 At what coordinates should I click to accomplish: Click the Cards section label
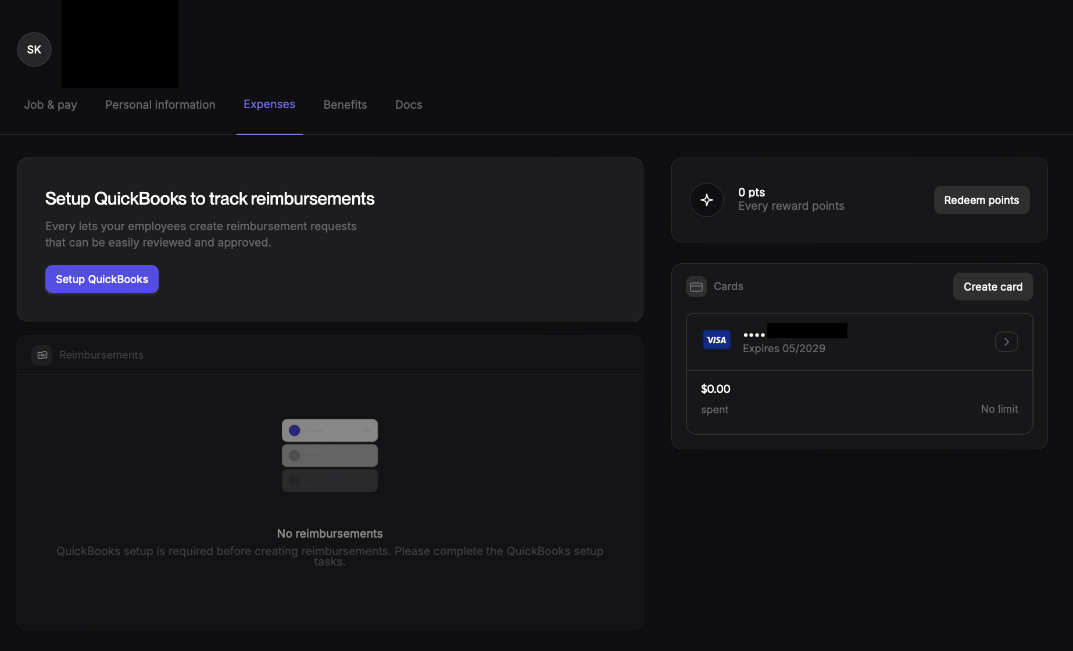click(728, 287)
